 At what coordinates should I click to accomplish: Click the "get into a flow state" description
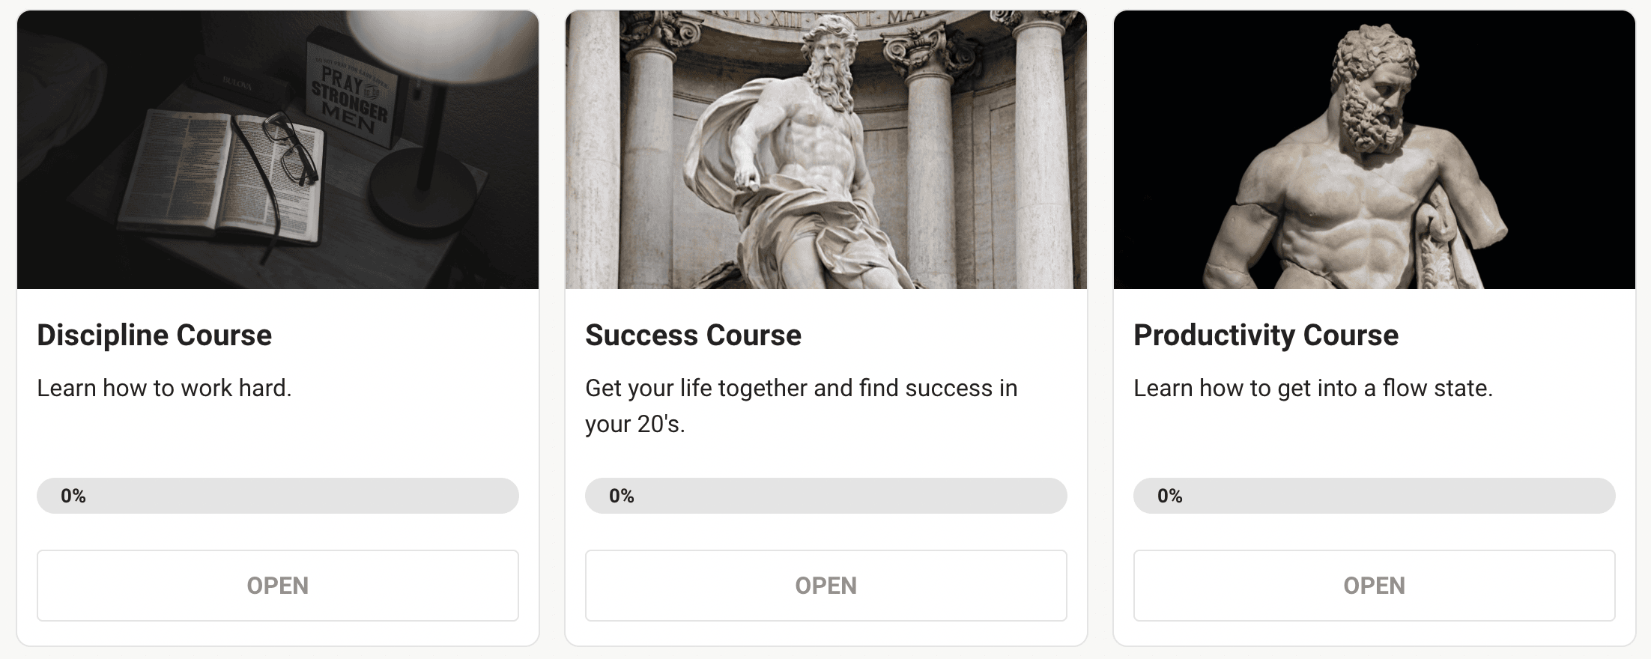point(1312,388)
